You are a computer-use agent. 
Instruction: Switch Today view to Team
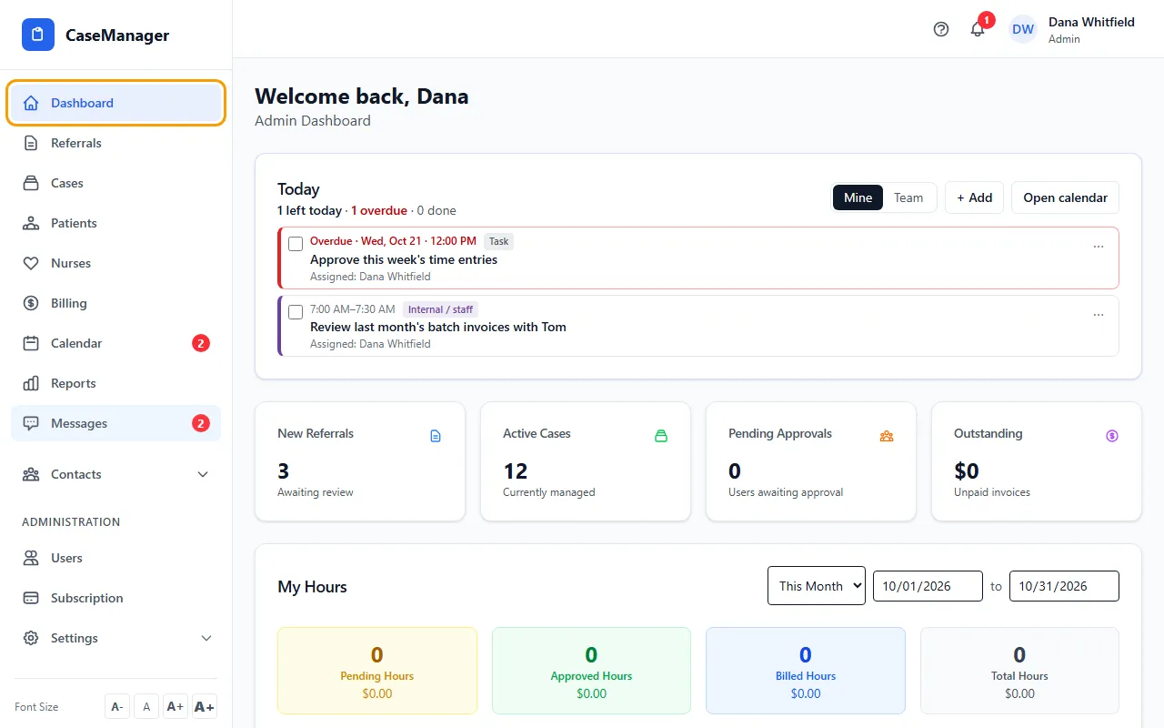(908, 197)
